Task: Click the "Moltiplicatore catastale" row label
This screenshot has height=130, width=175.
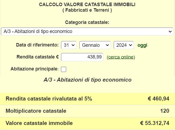Action: [x=36, y=111]
